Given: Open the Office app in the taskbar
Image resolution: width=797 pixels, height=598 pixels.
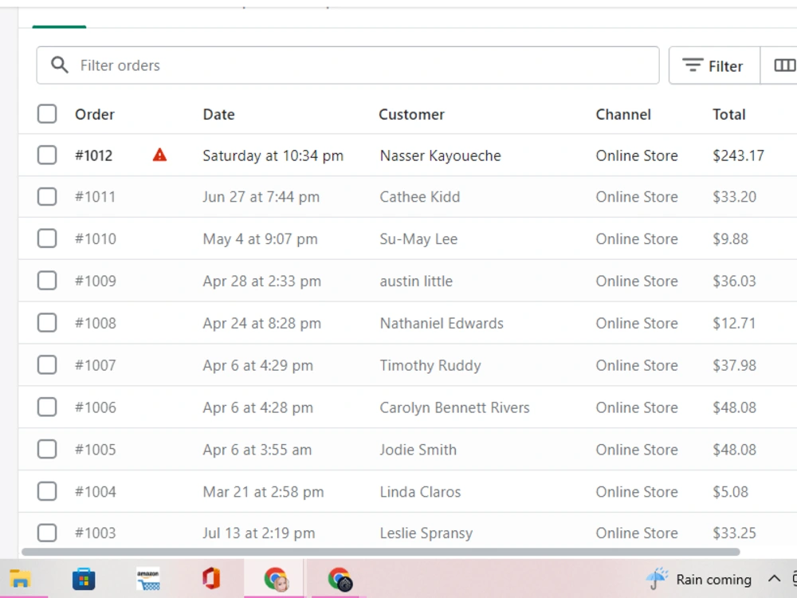Looking at the screenshot, I should coord(211,579).
